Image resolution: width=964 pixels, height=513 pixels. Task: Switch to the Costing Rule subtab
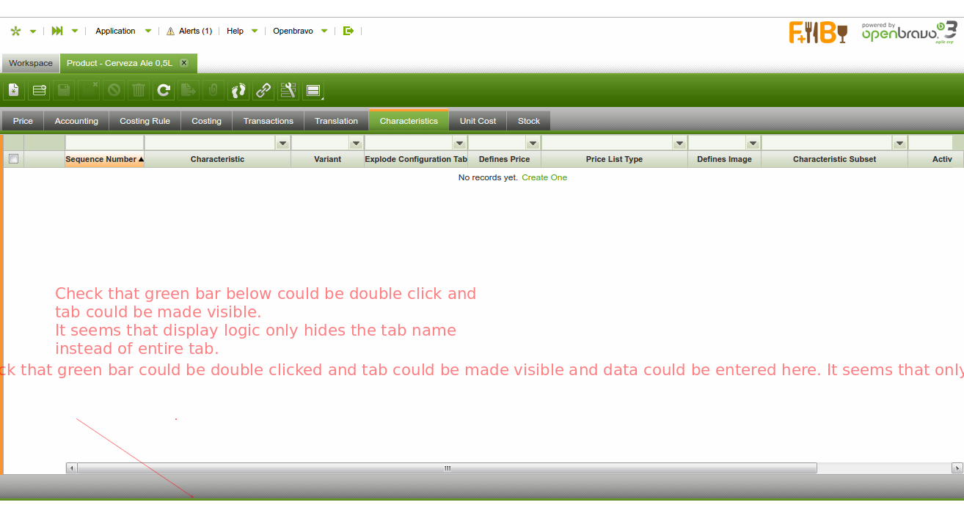(145, 121)
